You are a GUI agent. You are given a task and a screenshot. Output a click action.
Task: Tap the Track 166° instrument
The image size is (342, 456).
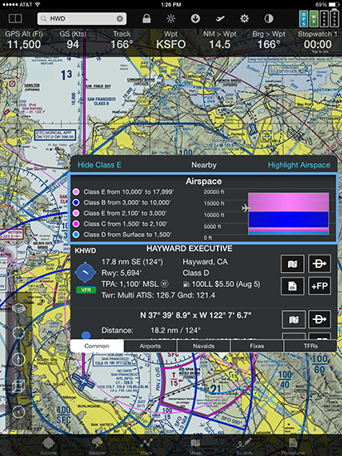point(122,40)
